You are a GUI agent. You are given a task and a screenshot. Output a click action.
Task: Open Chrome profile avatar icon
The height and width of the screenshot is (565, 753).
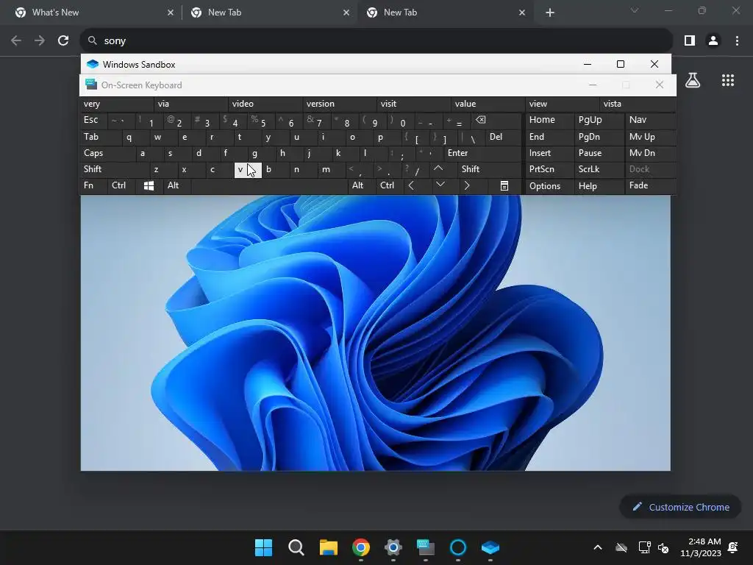[x=713, y=41]
